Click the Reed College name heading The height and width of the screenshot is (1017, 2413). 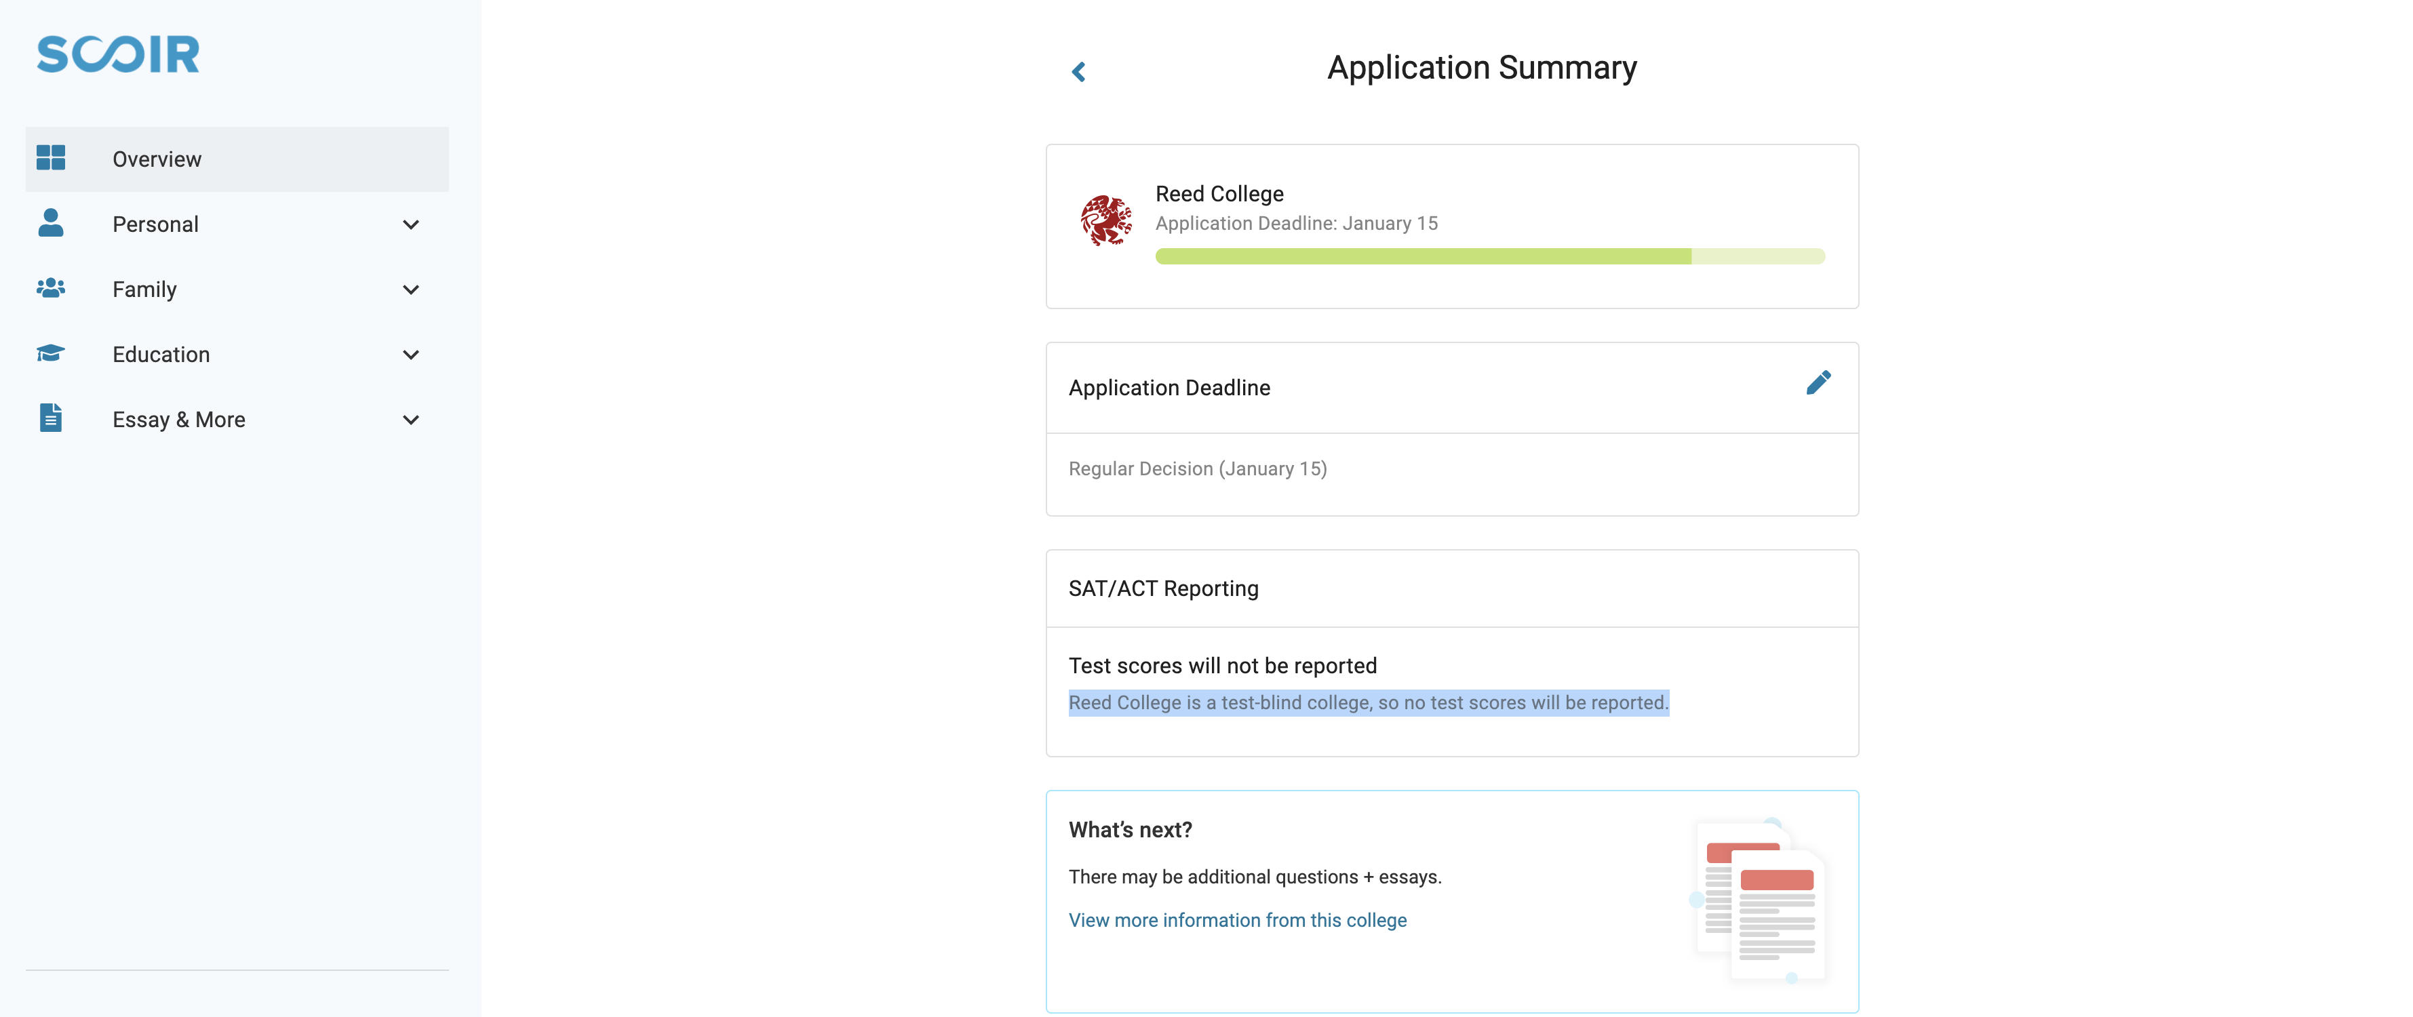pyautogui.click(x=1219, y=194)
